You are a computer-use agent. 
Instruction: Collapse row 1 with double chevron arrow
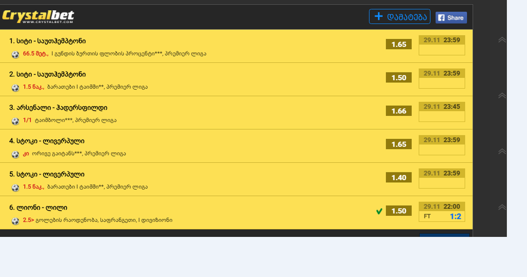(502, 40)
